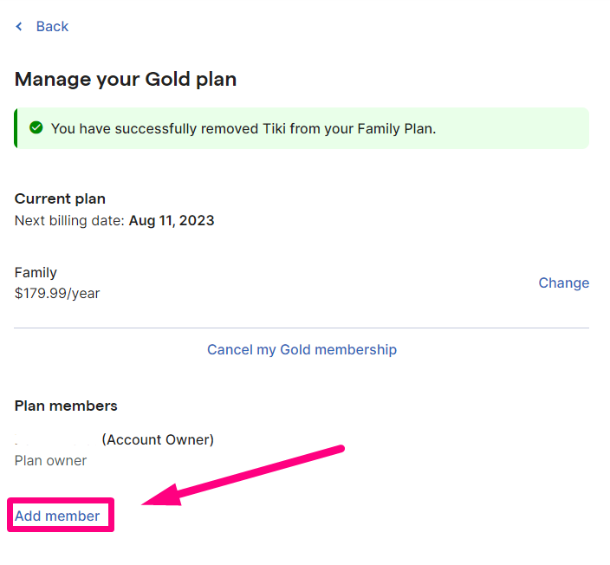This screenshot has height=565, width=610.
Task: Click the Next billing date label
Action: tap(69, 221)
